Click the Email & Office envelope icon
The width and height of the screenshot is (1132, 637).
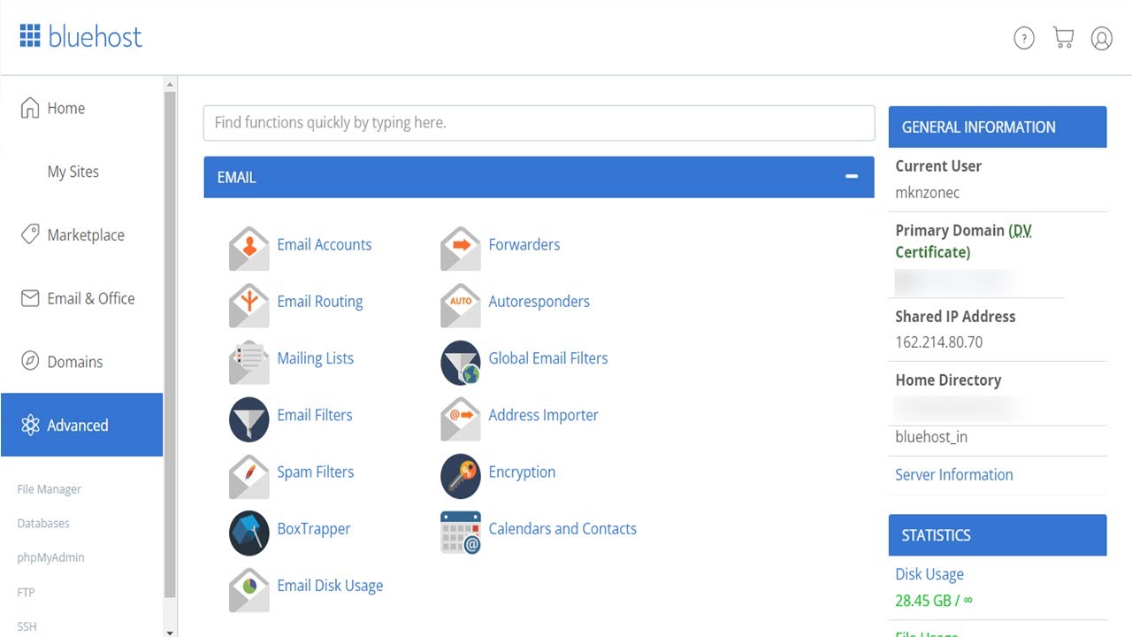(x=30, y=298)
